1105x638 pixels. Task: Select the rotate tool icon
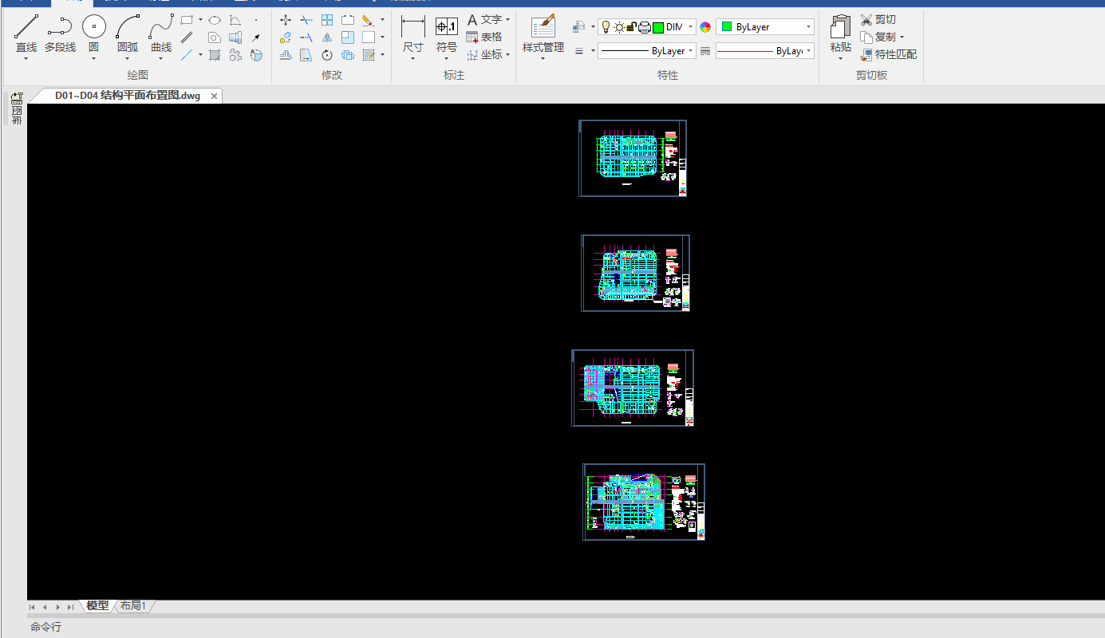pyautogui.click(x=327, y=55)
